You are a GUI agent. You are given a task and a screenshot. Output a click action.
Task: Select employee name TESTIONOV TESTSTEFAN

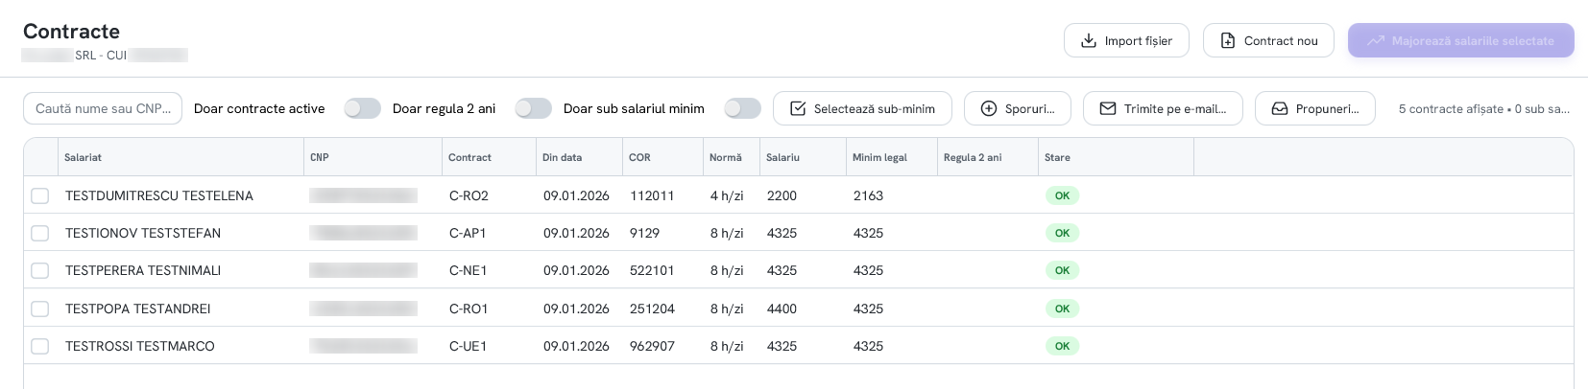[x=143, y=233]
